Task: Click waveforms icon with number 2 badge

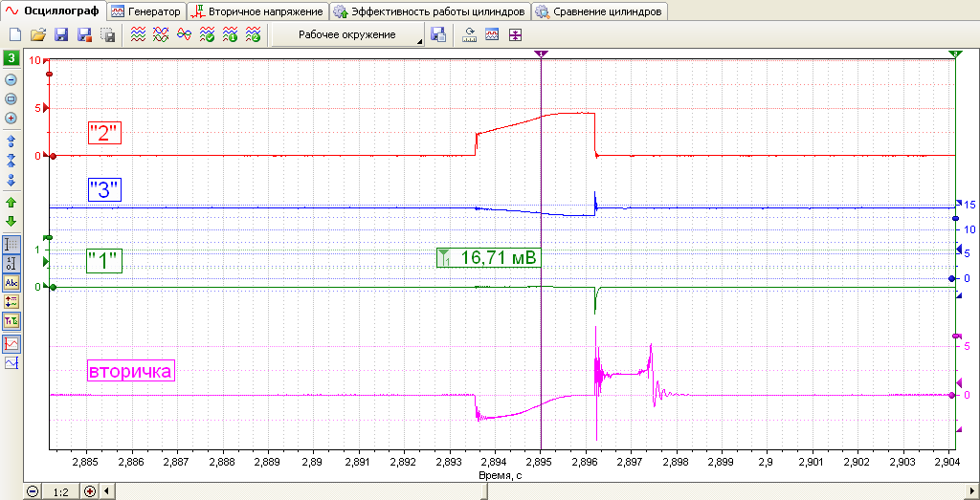Action: [254, 35]
